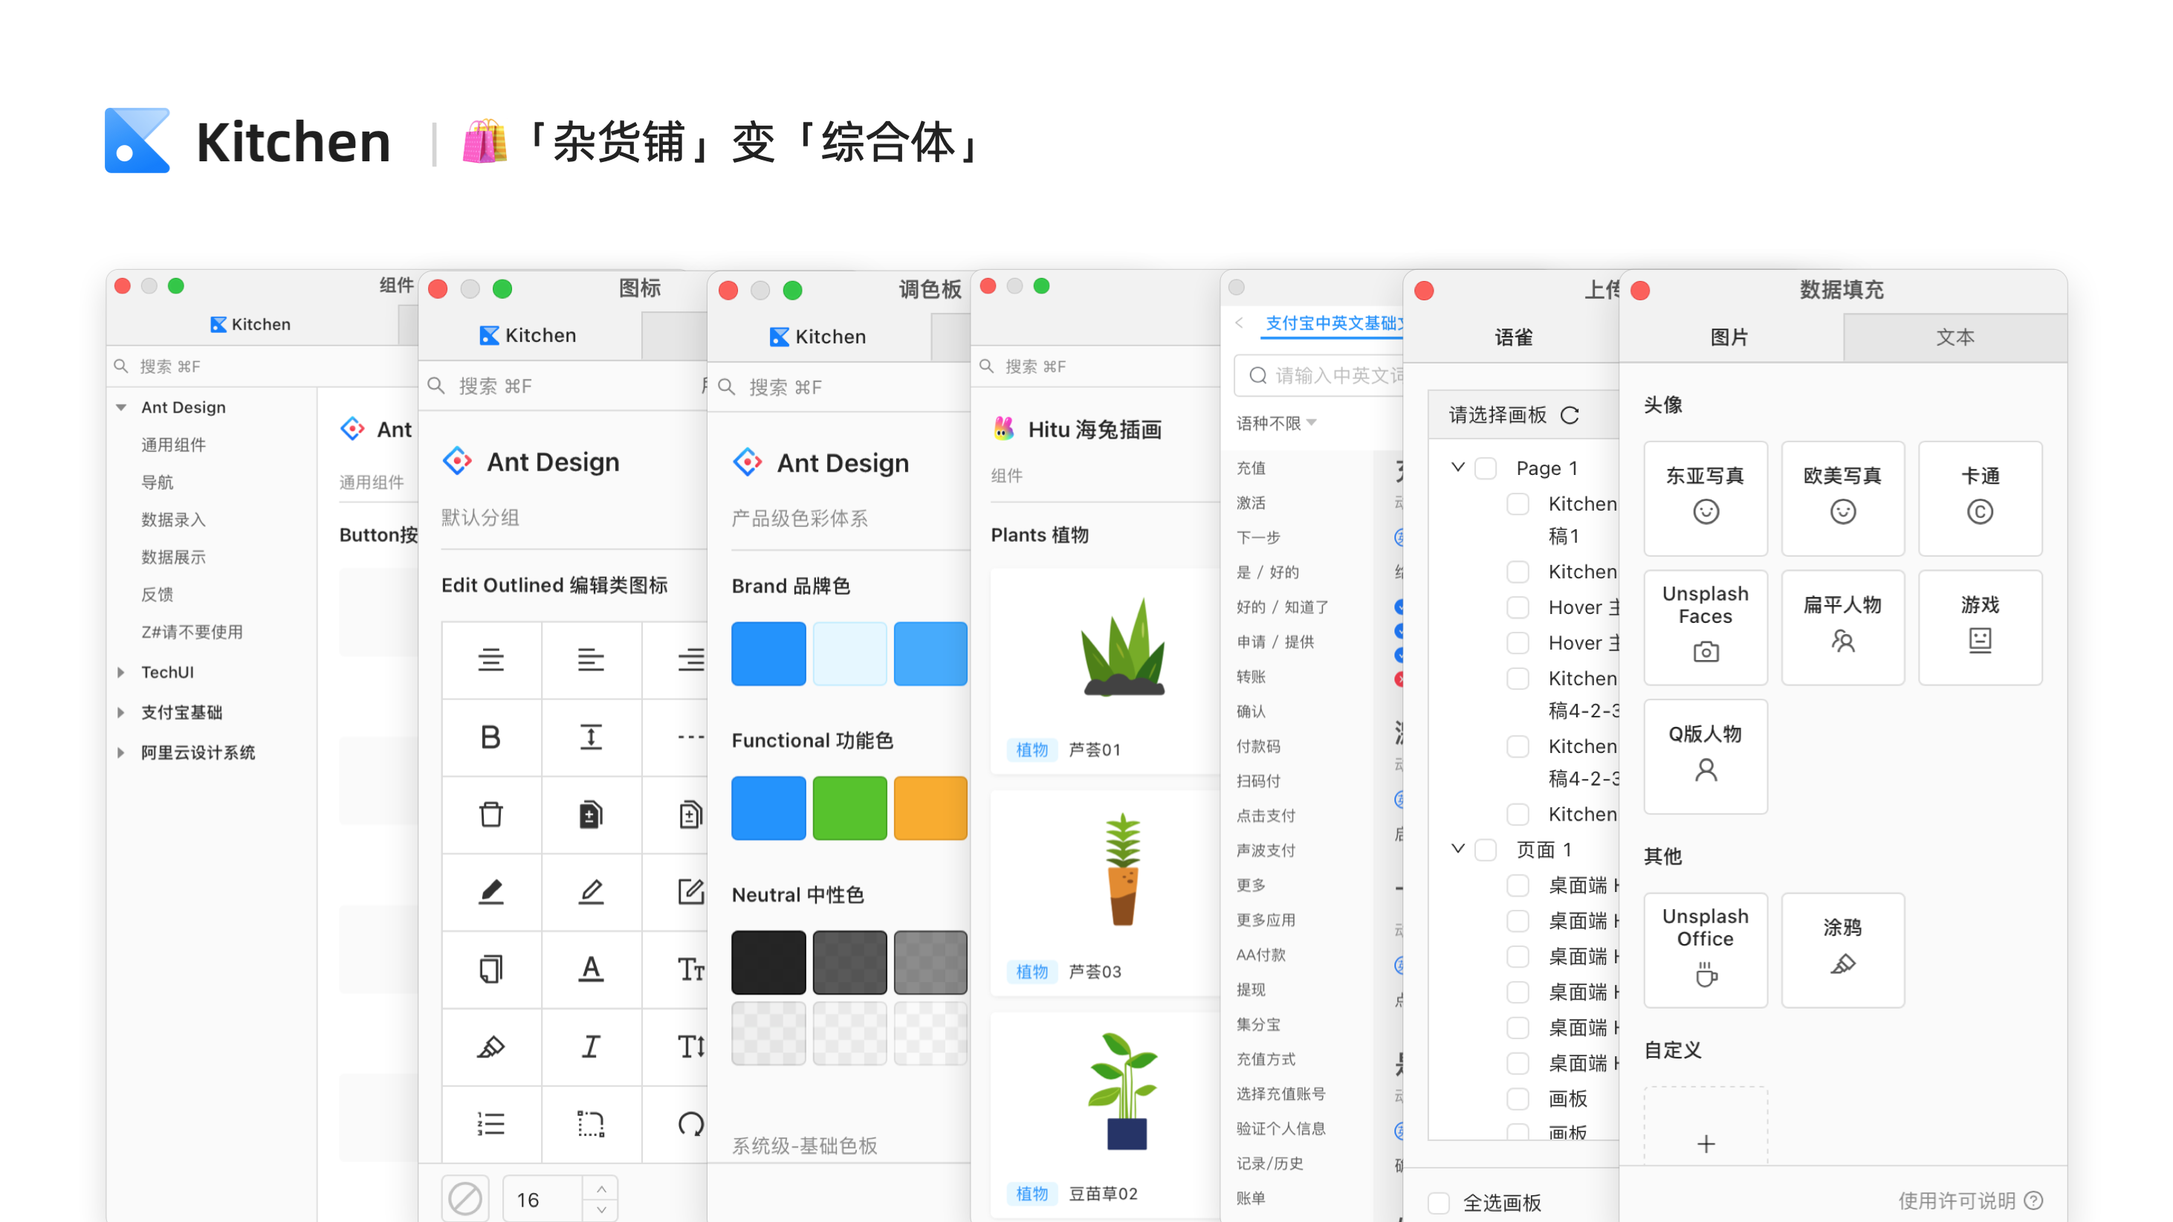Select the 图片 tab in 数据填充
The height and width of the screenshot is (1222, 2173).
click(1729, 337)
